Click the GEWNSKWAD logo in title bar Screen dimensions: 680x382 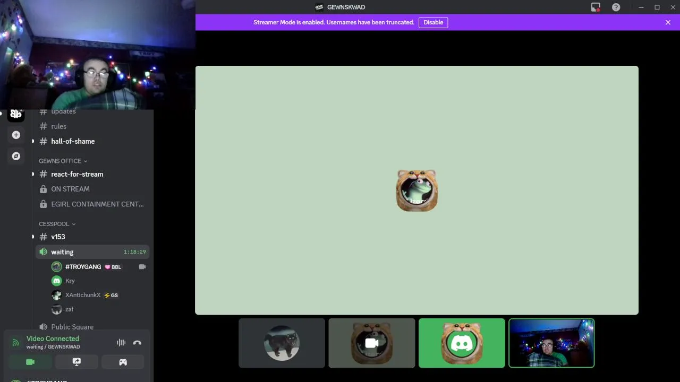pos(319,7)
